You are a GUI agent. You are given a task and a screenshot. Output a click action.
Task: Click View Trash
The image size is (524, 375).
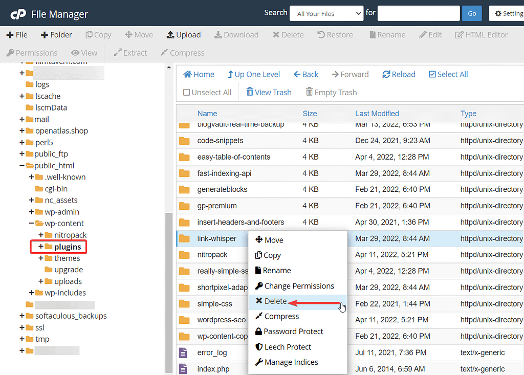[269, 92]
